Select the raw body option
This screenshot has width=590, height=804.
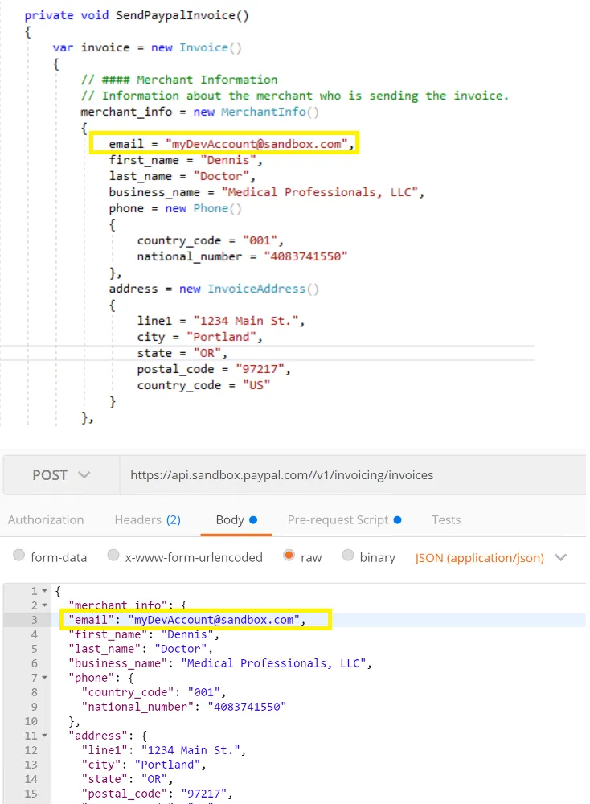pyautogui.click(x=289, y=556)
